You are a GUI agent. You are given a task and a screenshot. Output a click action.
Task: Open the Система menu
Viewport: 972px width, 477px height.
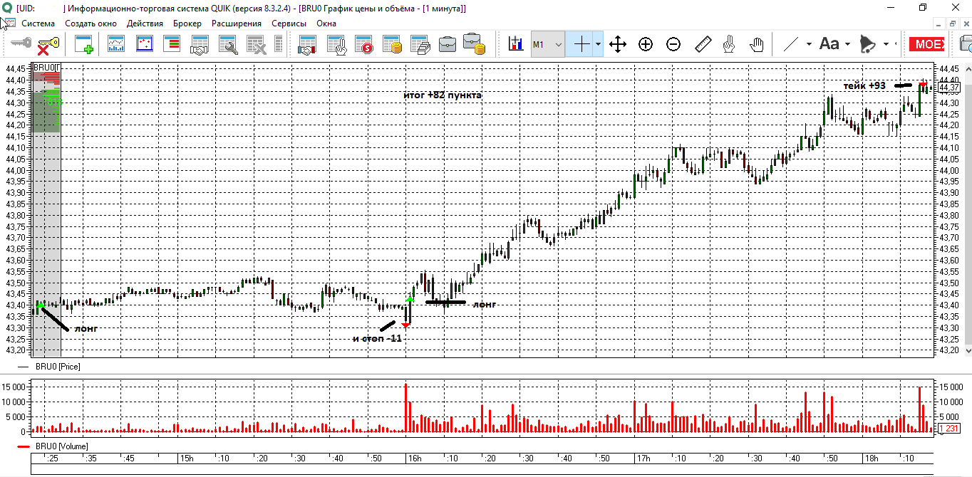(x=38, y=23)
